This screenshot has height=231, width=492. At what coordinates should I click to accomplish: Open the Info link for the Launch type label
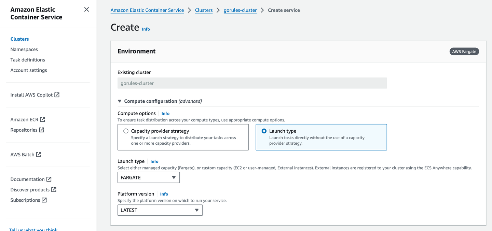154,161
